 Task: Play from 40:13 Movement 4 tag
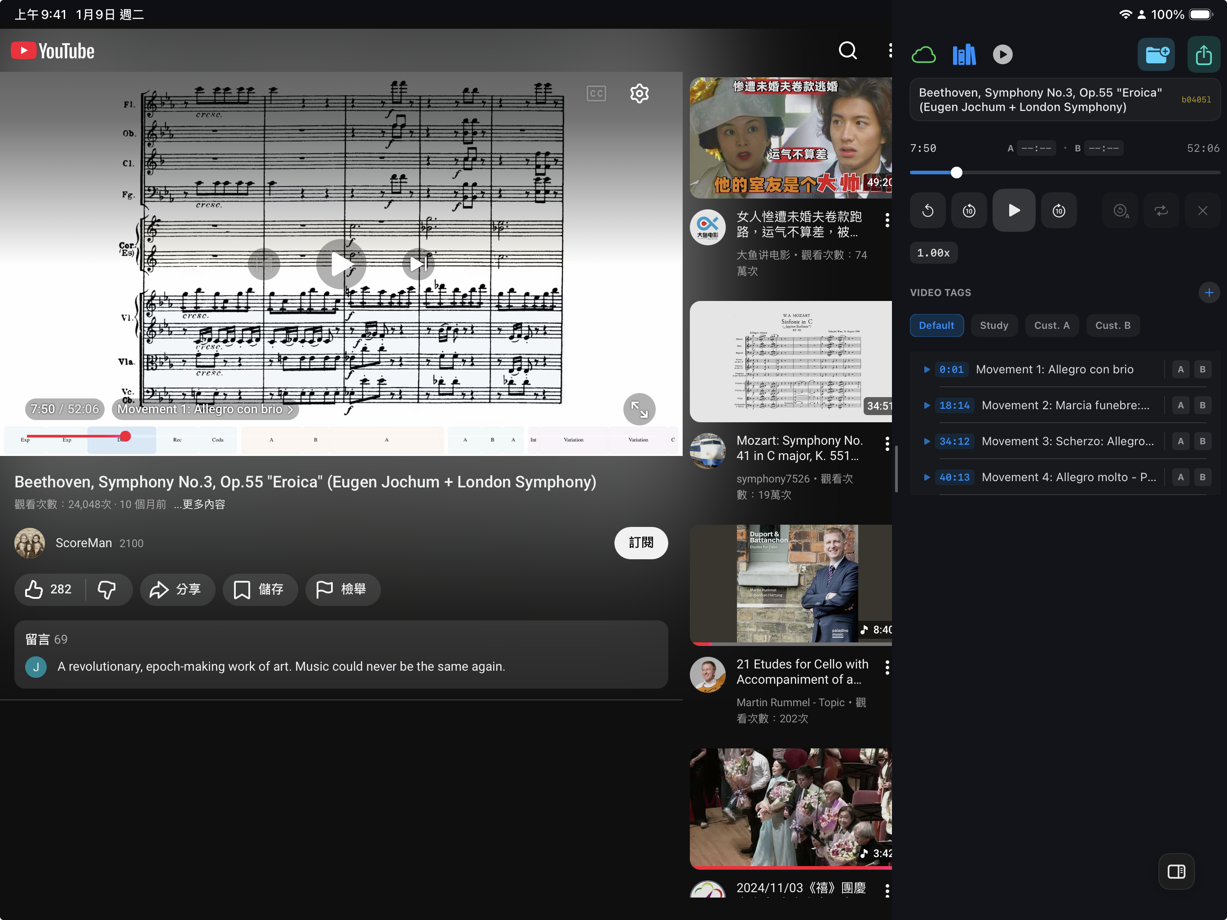click(927, 477)
